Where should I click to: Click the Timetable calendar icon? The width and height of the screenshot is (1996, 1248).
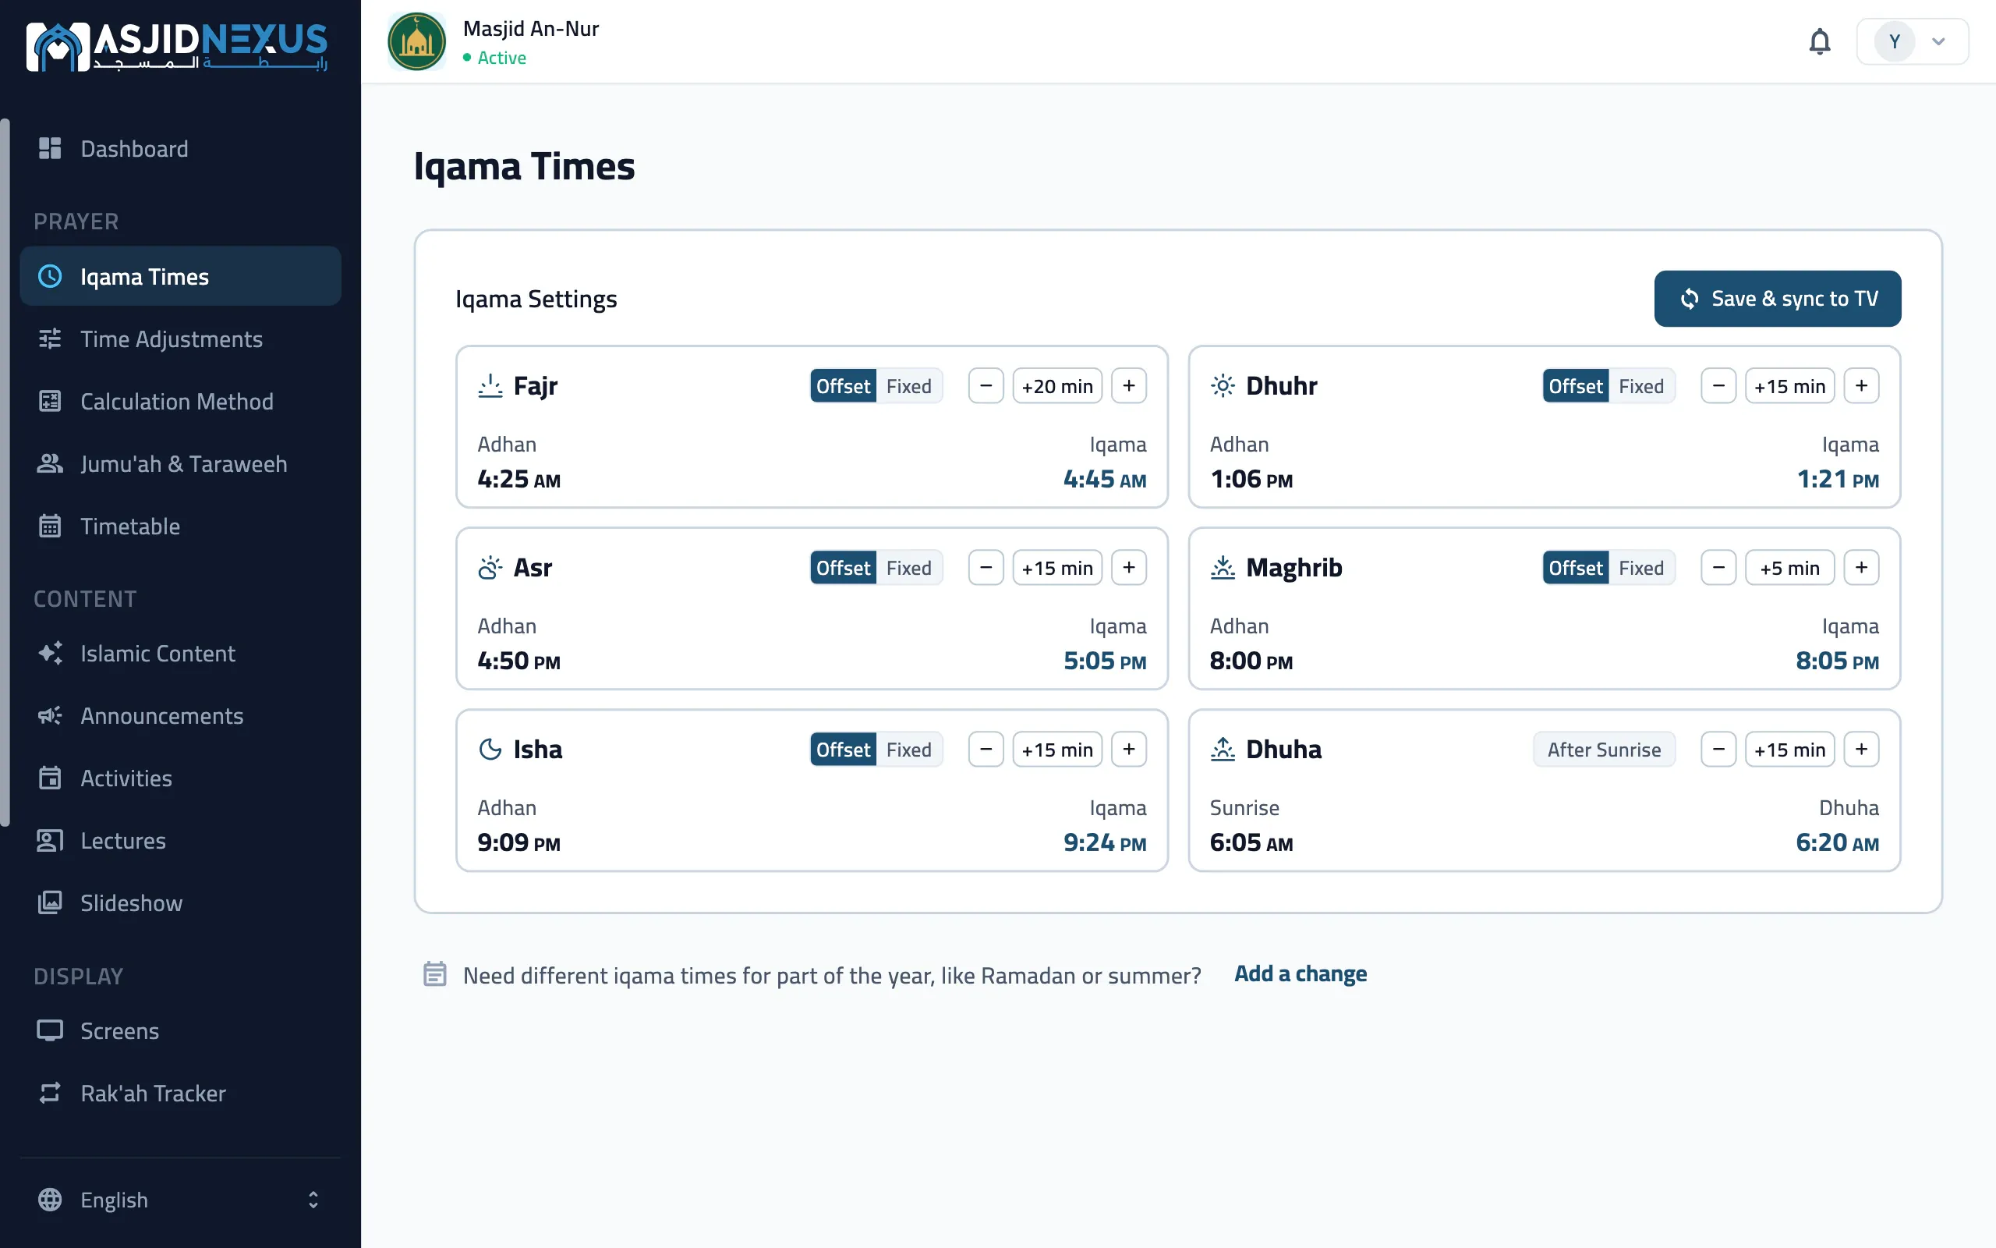[49, 526]
